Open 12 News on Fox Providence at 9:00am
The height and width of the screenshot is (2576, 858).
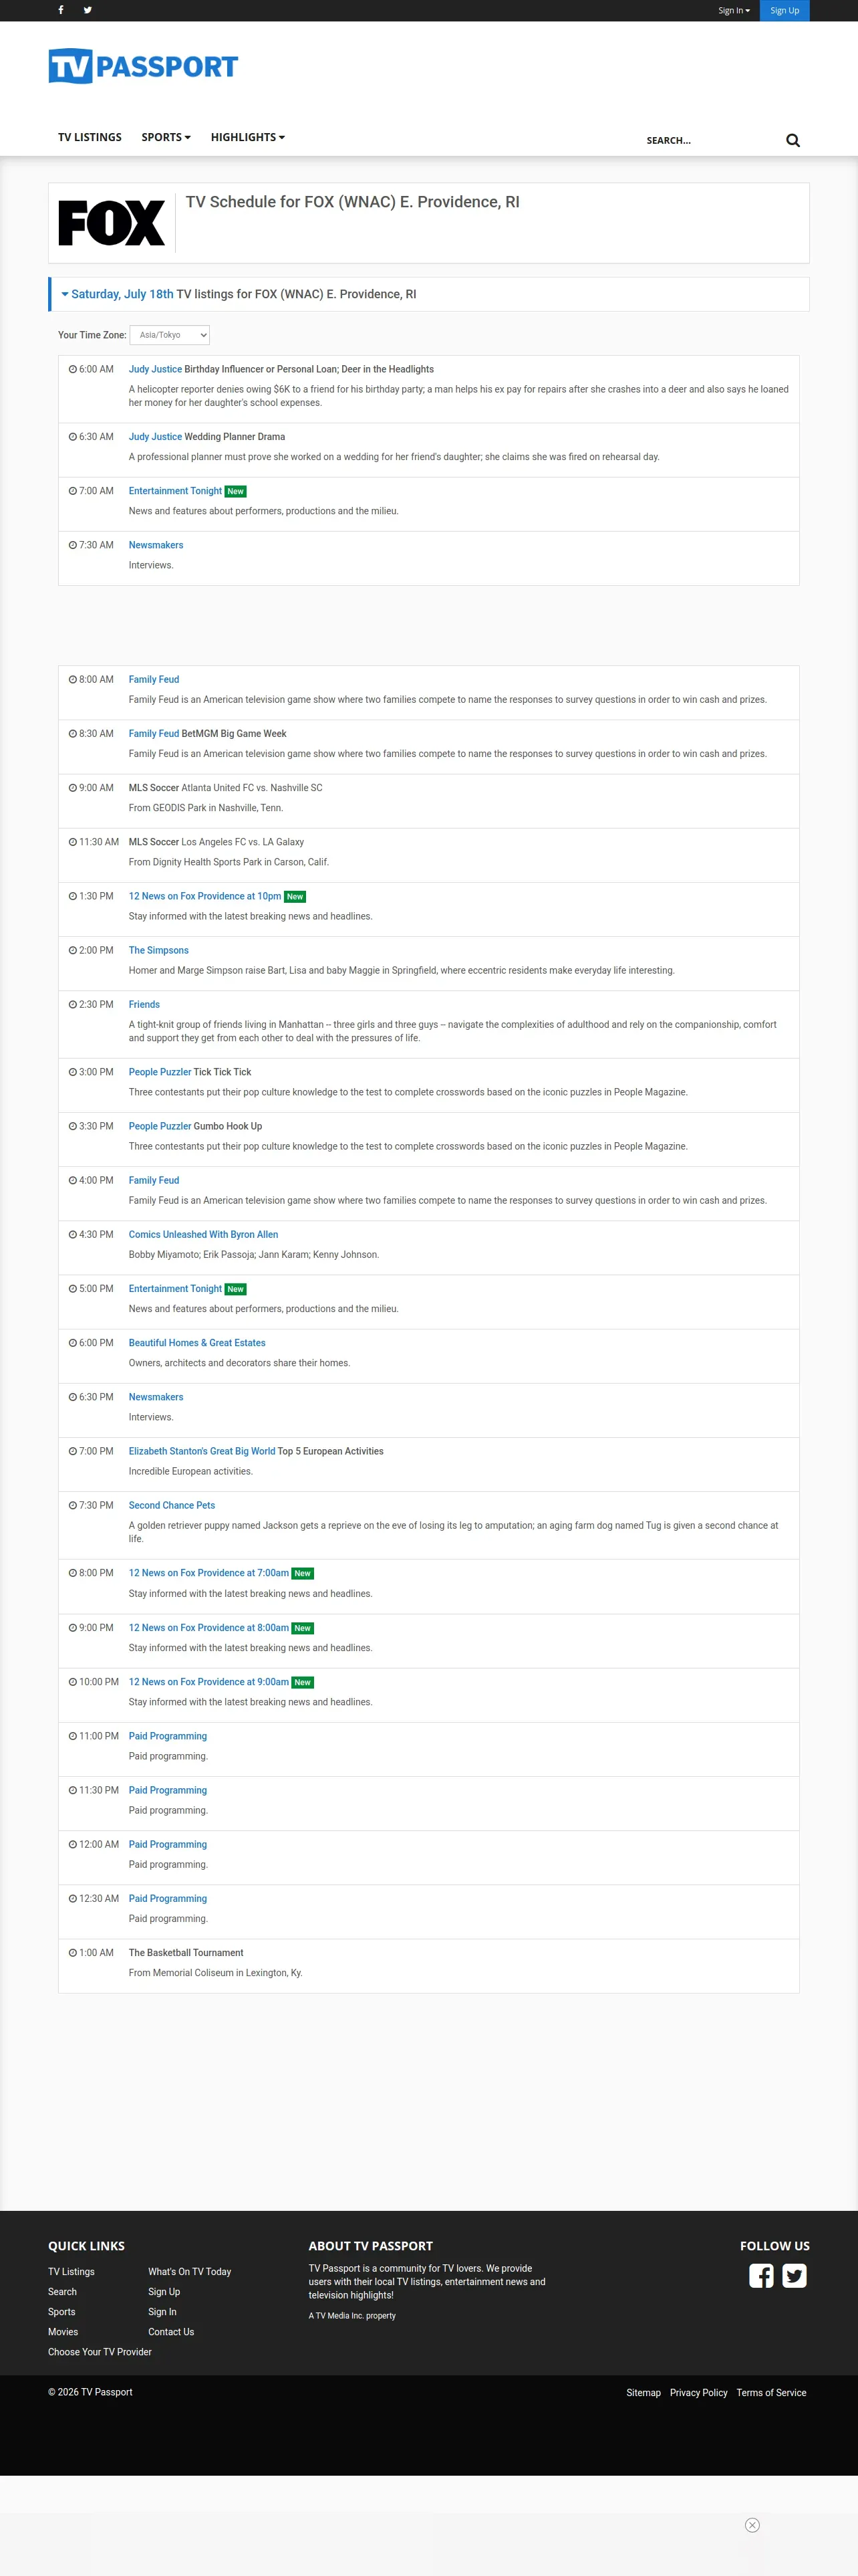208,1682
